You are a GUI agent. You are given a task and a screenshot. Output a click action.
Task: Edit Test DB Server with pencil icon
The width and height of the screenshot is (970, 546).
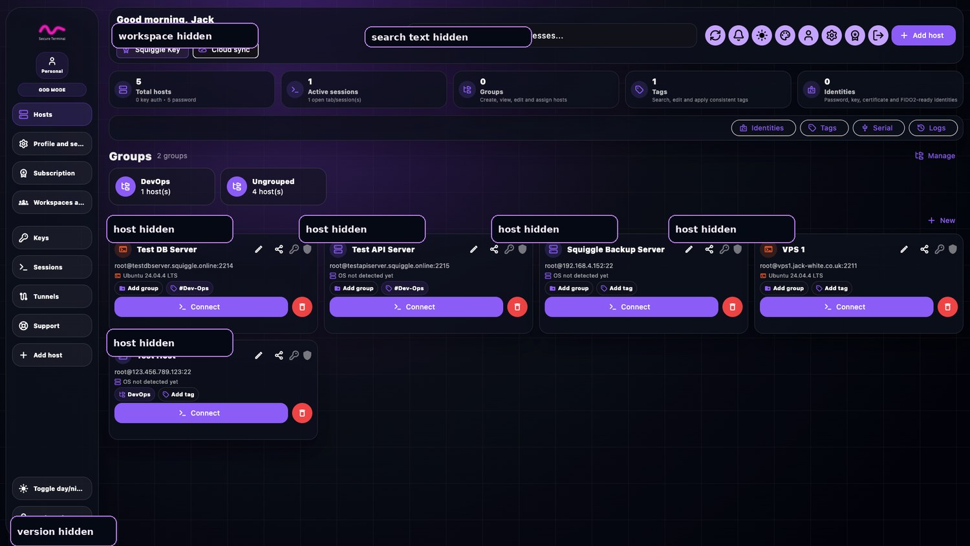pos(259,249)
